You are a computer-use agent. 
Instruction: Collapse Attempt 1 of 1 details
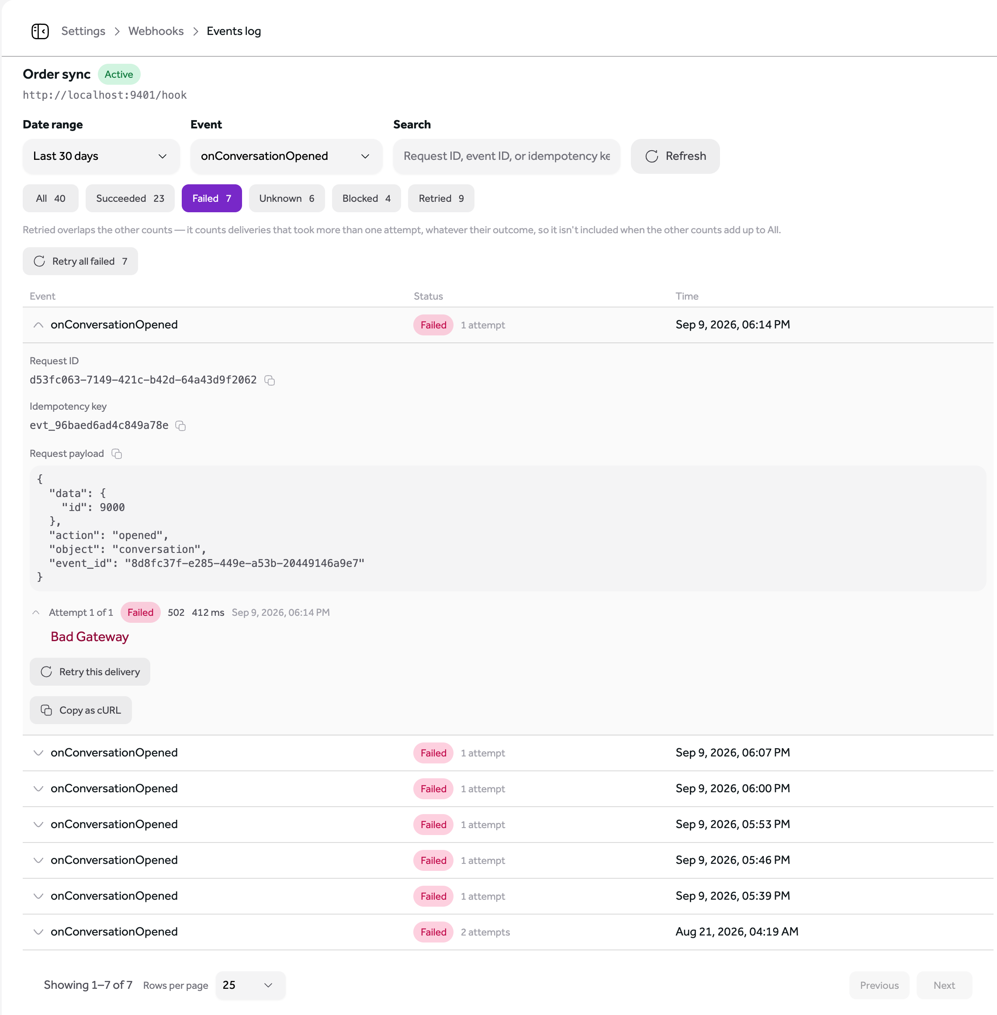36,612
